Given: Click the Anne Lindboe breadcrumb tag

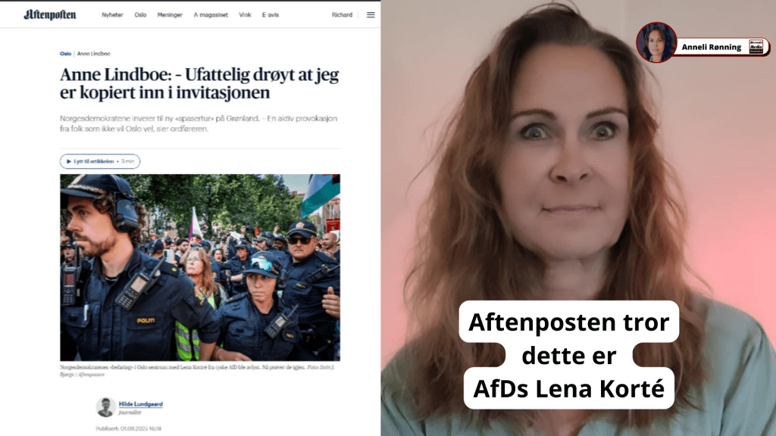Looking at the screenshot, I should tap(93, 54).
